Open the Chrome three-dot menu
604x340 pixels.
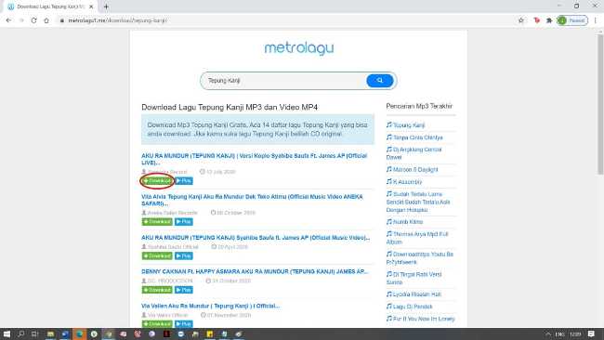pos(596,20)
